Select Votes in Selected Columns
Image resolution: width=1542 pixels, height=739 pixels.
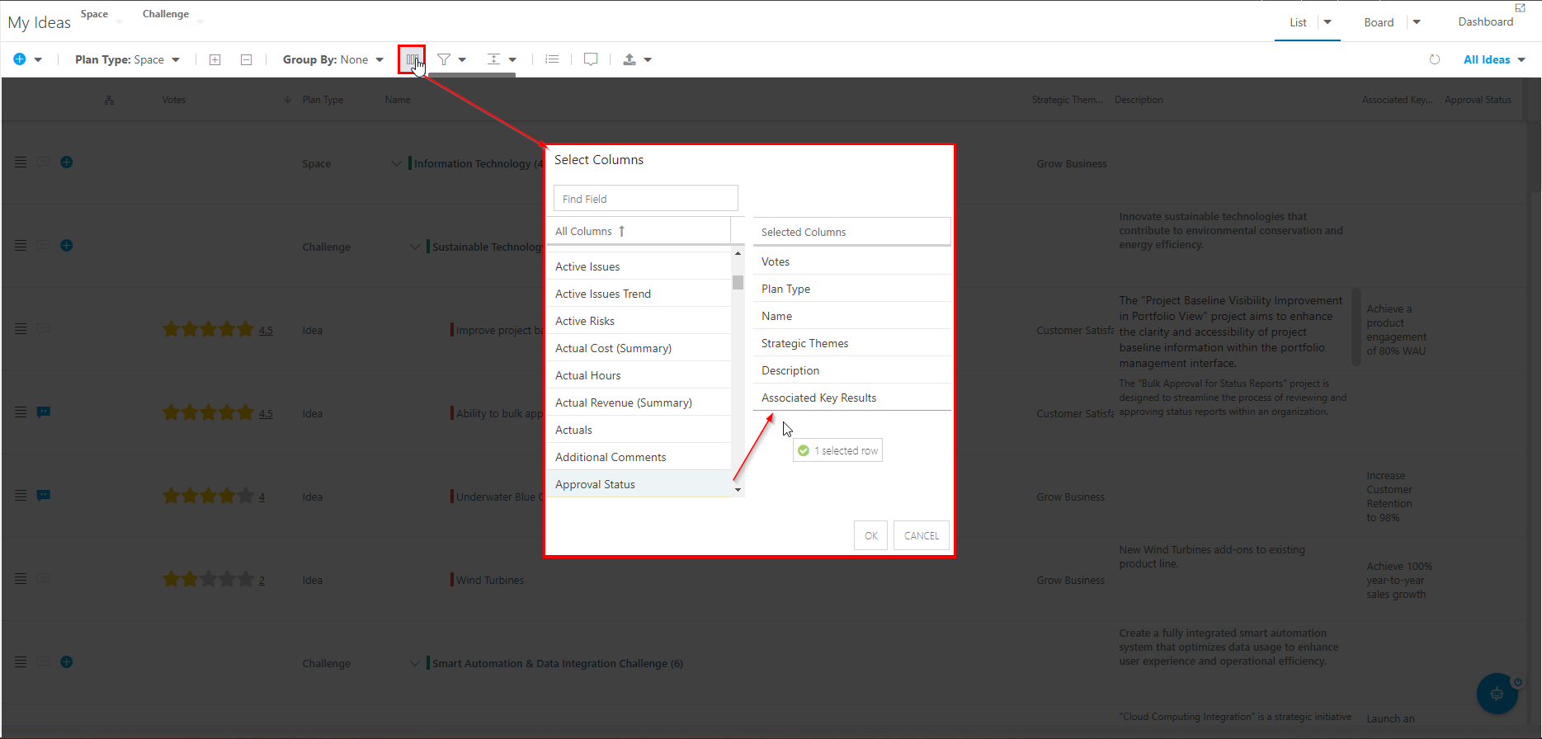click(851, 261)
